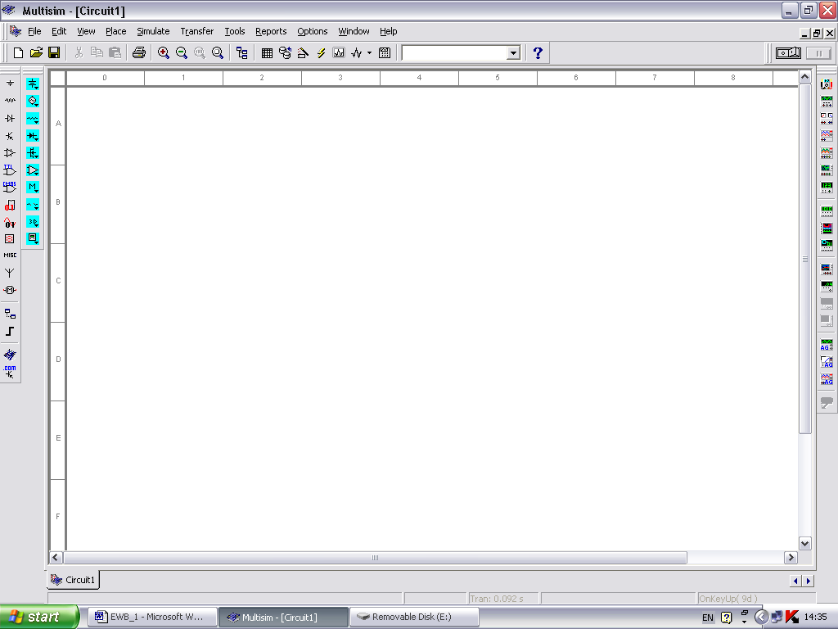Expand the virtual analog components dropdown

(x=33, y=170)
